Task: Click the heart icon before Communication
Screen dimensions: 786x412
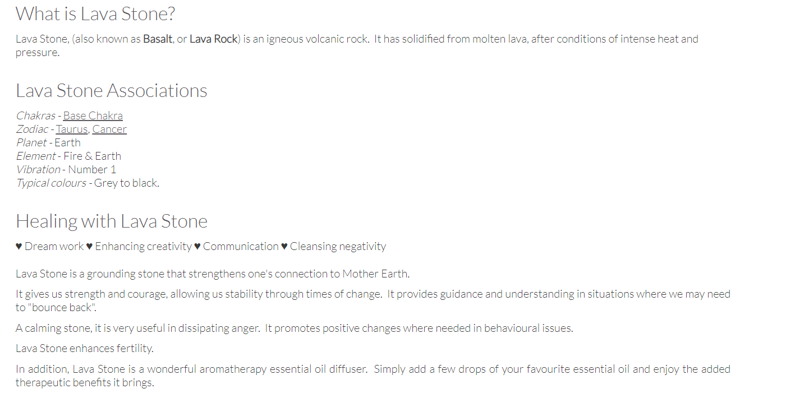Action: [x=197, y=247]
